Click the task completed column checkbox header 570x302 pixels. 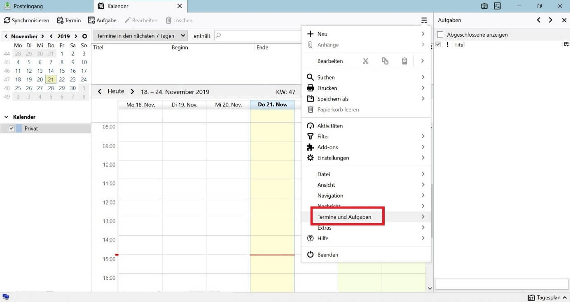point(438,44)
